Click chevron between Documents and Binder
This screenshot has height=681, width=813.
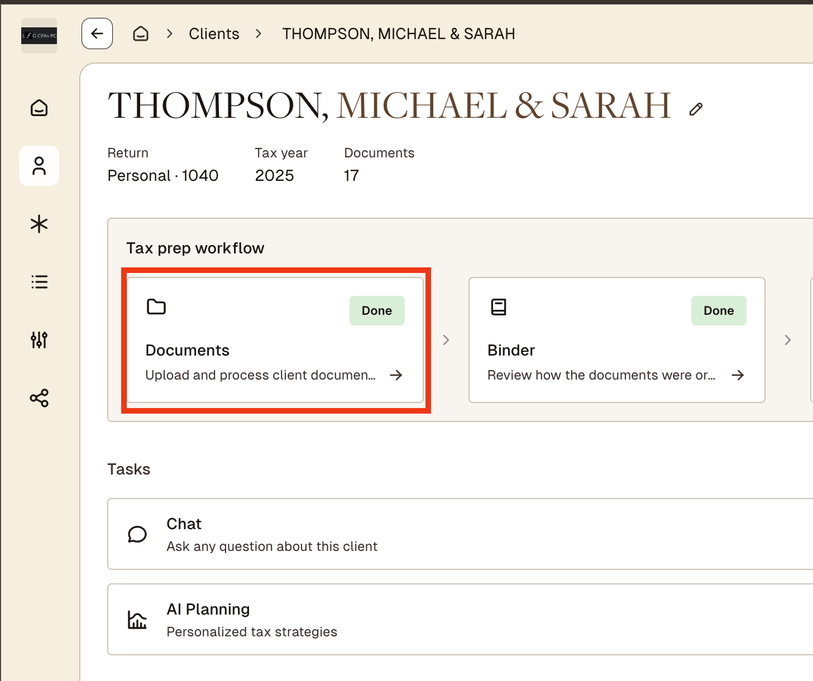(446, 340)
